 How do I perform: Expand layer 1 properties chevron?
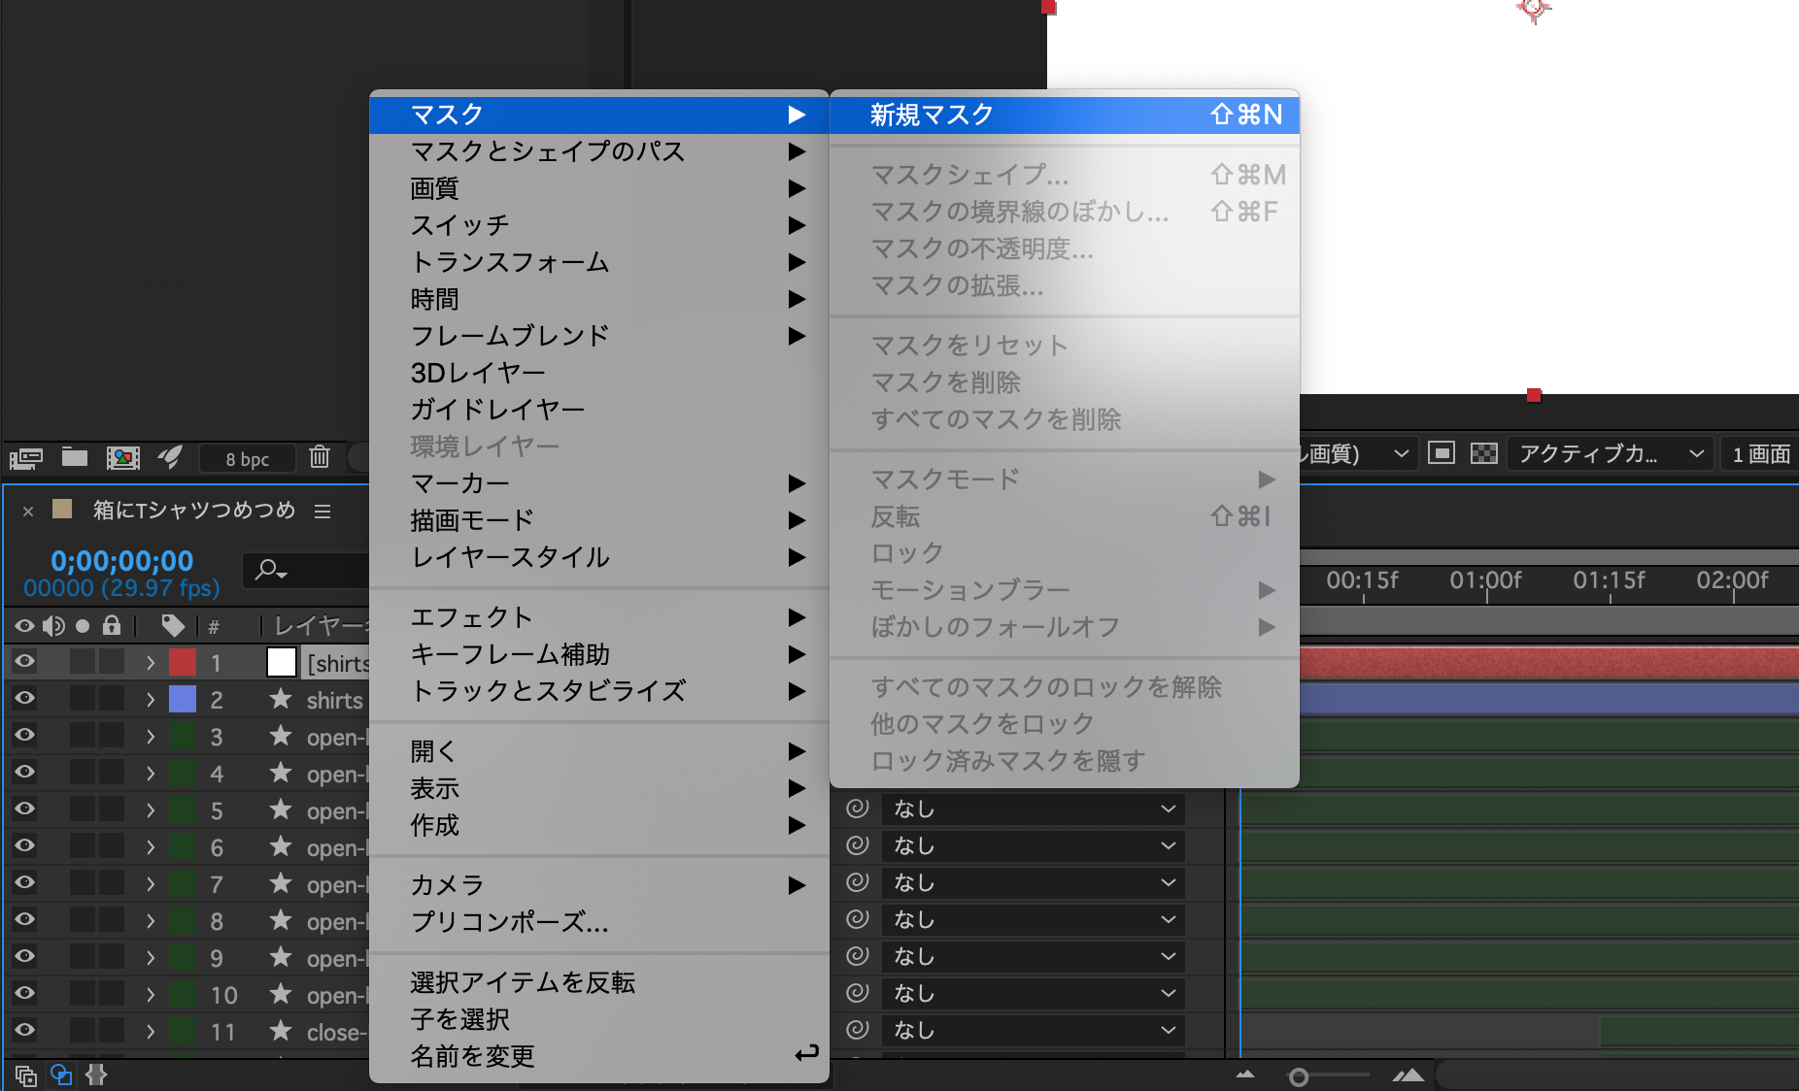[x=150, y=663]
